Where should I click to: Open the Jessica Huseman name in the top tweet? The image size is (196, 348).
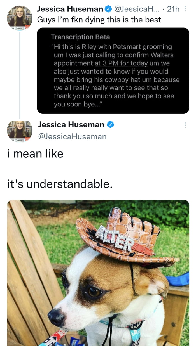(x=70, y=9)
